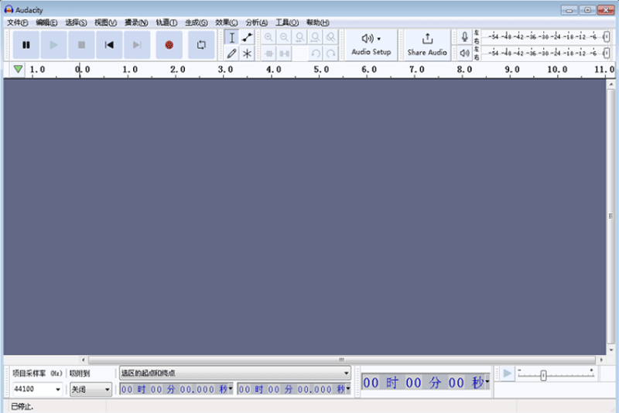Open the selection start/end mode dropdown
Viewport: 619px width, 413px height.
[235, 373]
